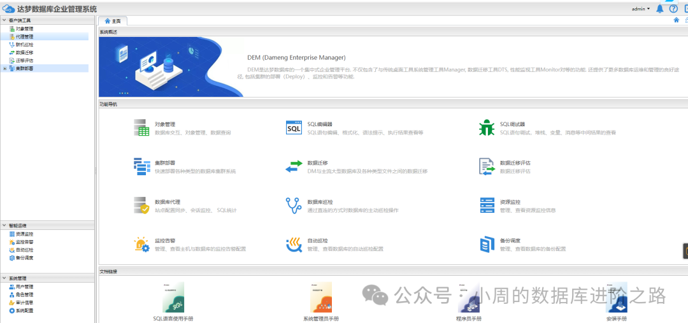
Task: Open 数据迁移 arrows icon in 功能导航
Action: point(294,167)
